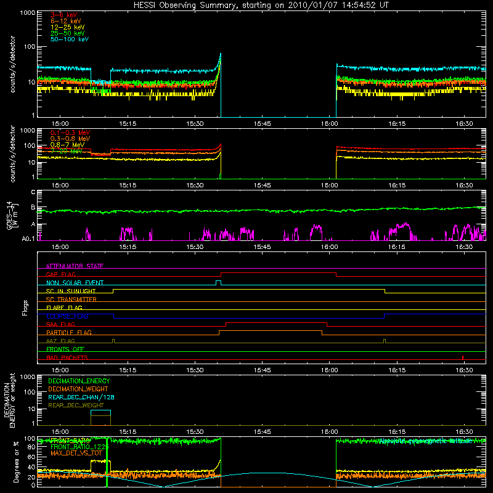Click the Degrees or % axis title
This screenshot has width=493, height=493.
pyautogui.click(x=16, y=462)
